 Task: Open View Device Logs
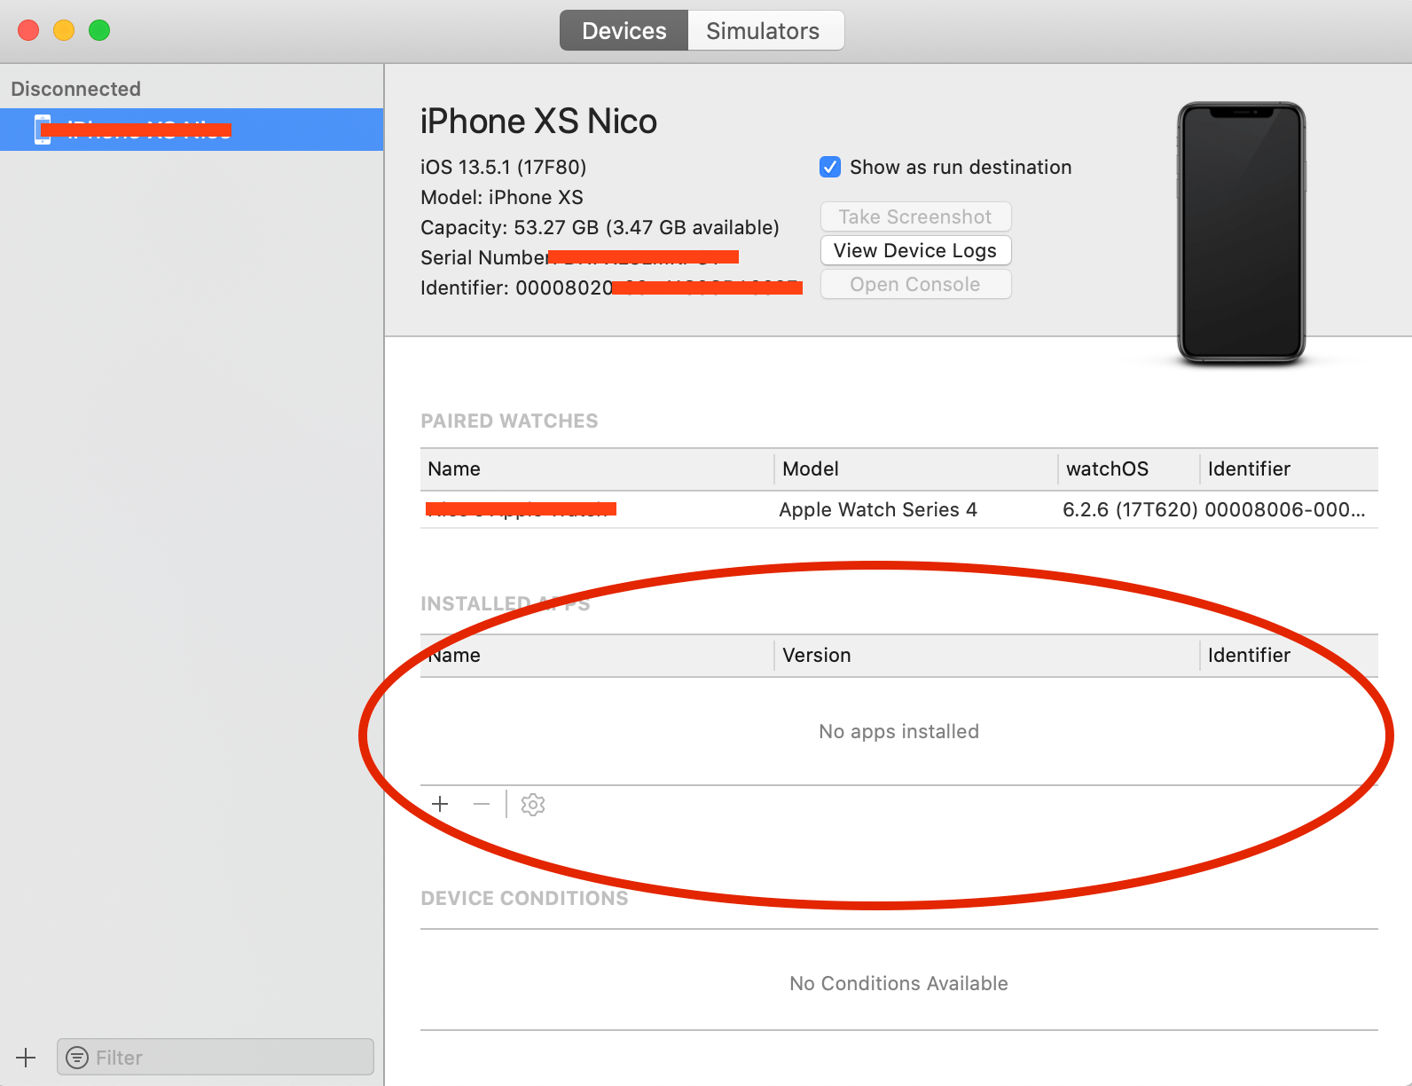tap(915, 250)
